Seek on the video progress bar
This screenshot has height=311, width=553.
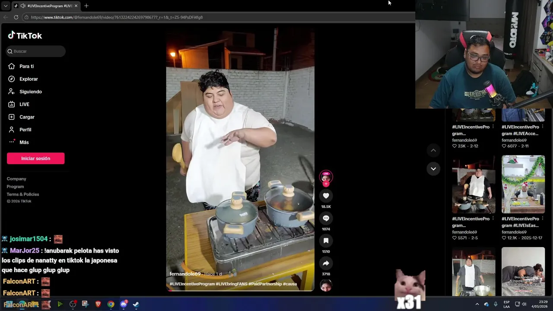[x=240, y=290]
